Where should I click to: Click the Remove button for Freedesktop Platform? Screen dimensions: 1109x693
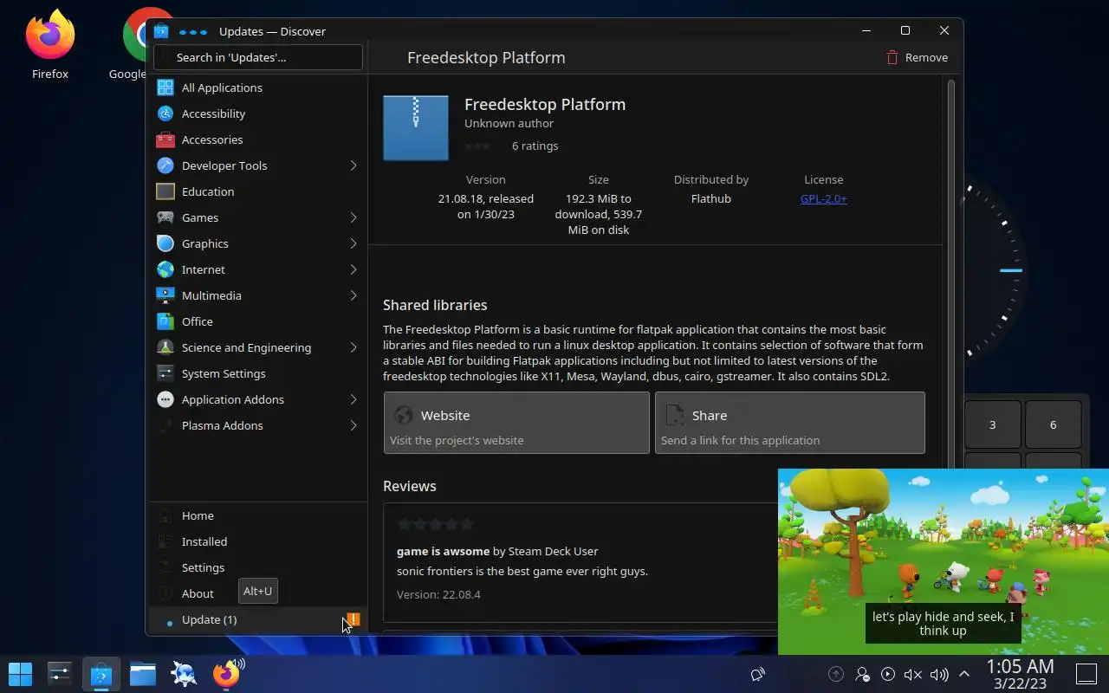[917, 57]
